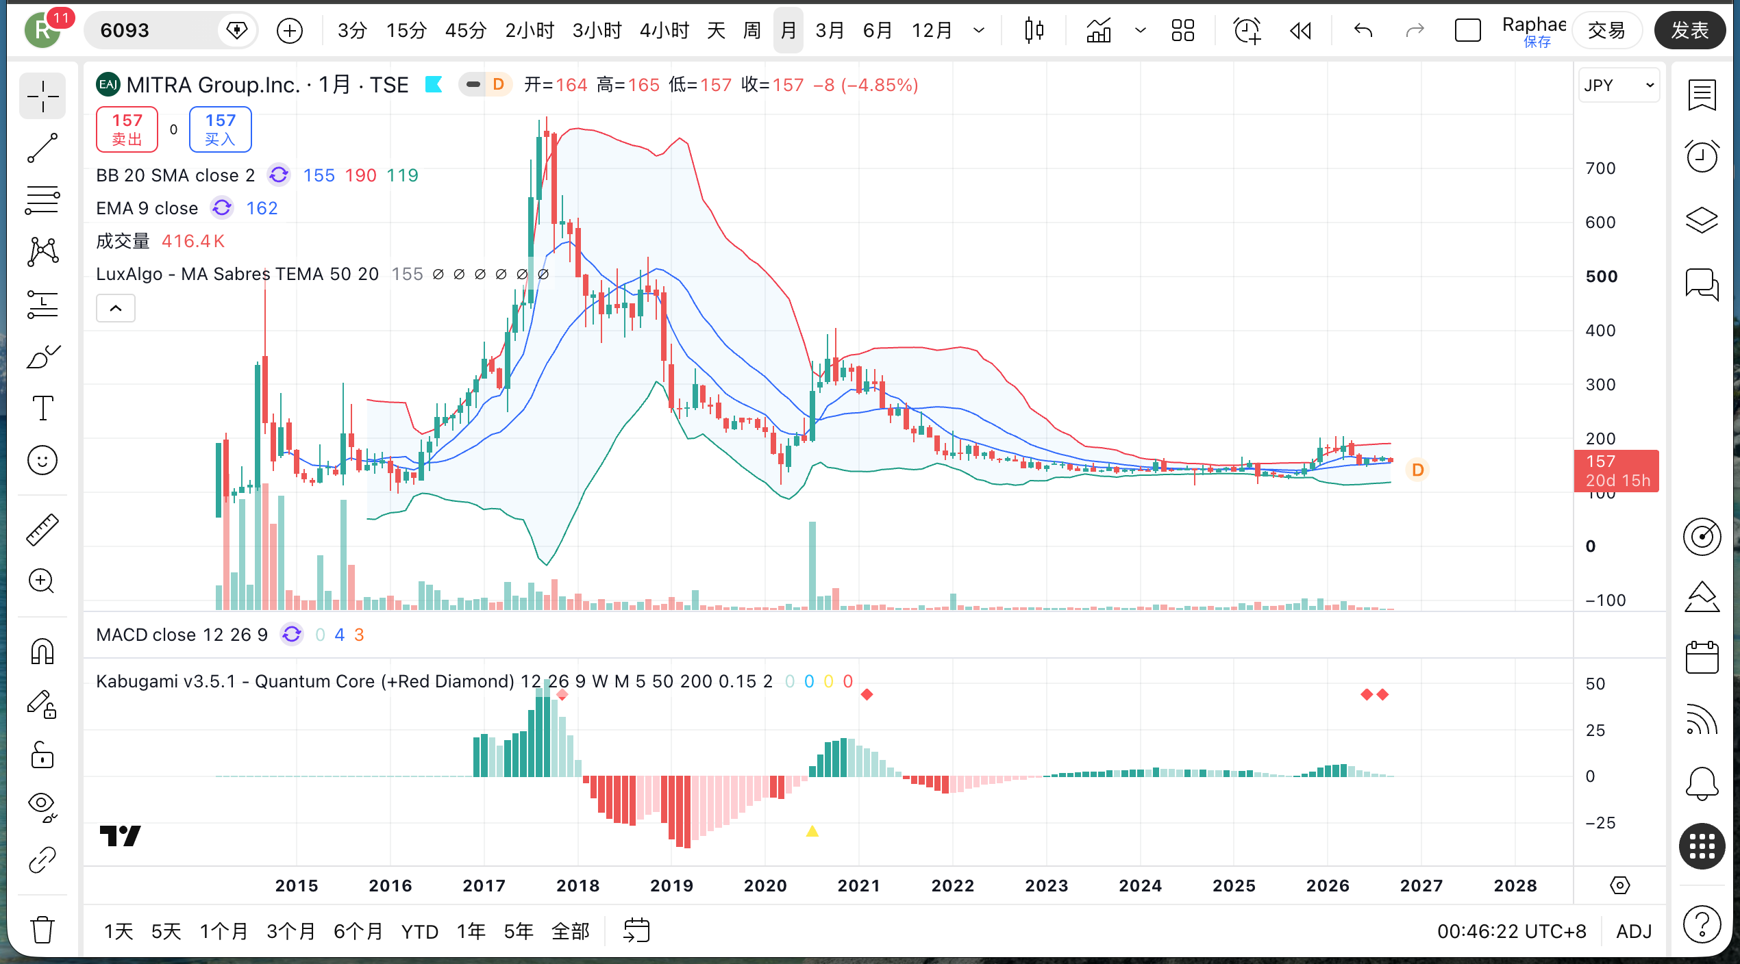Toggle hide all drawings eye icon
Viewport: 1740px width, 964px height.
pyautogui.click(x=42, y=807)
